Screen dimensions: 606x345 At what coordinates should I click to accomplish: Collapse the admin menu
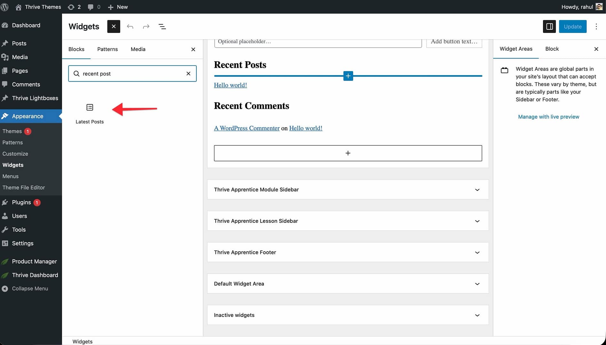coord(30,288)
